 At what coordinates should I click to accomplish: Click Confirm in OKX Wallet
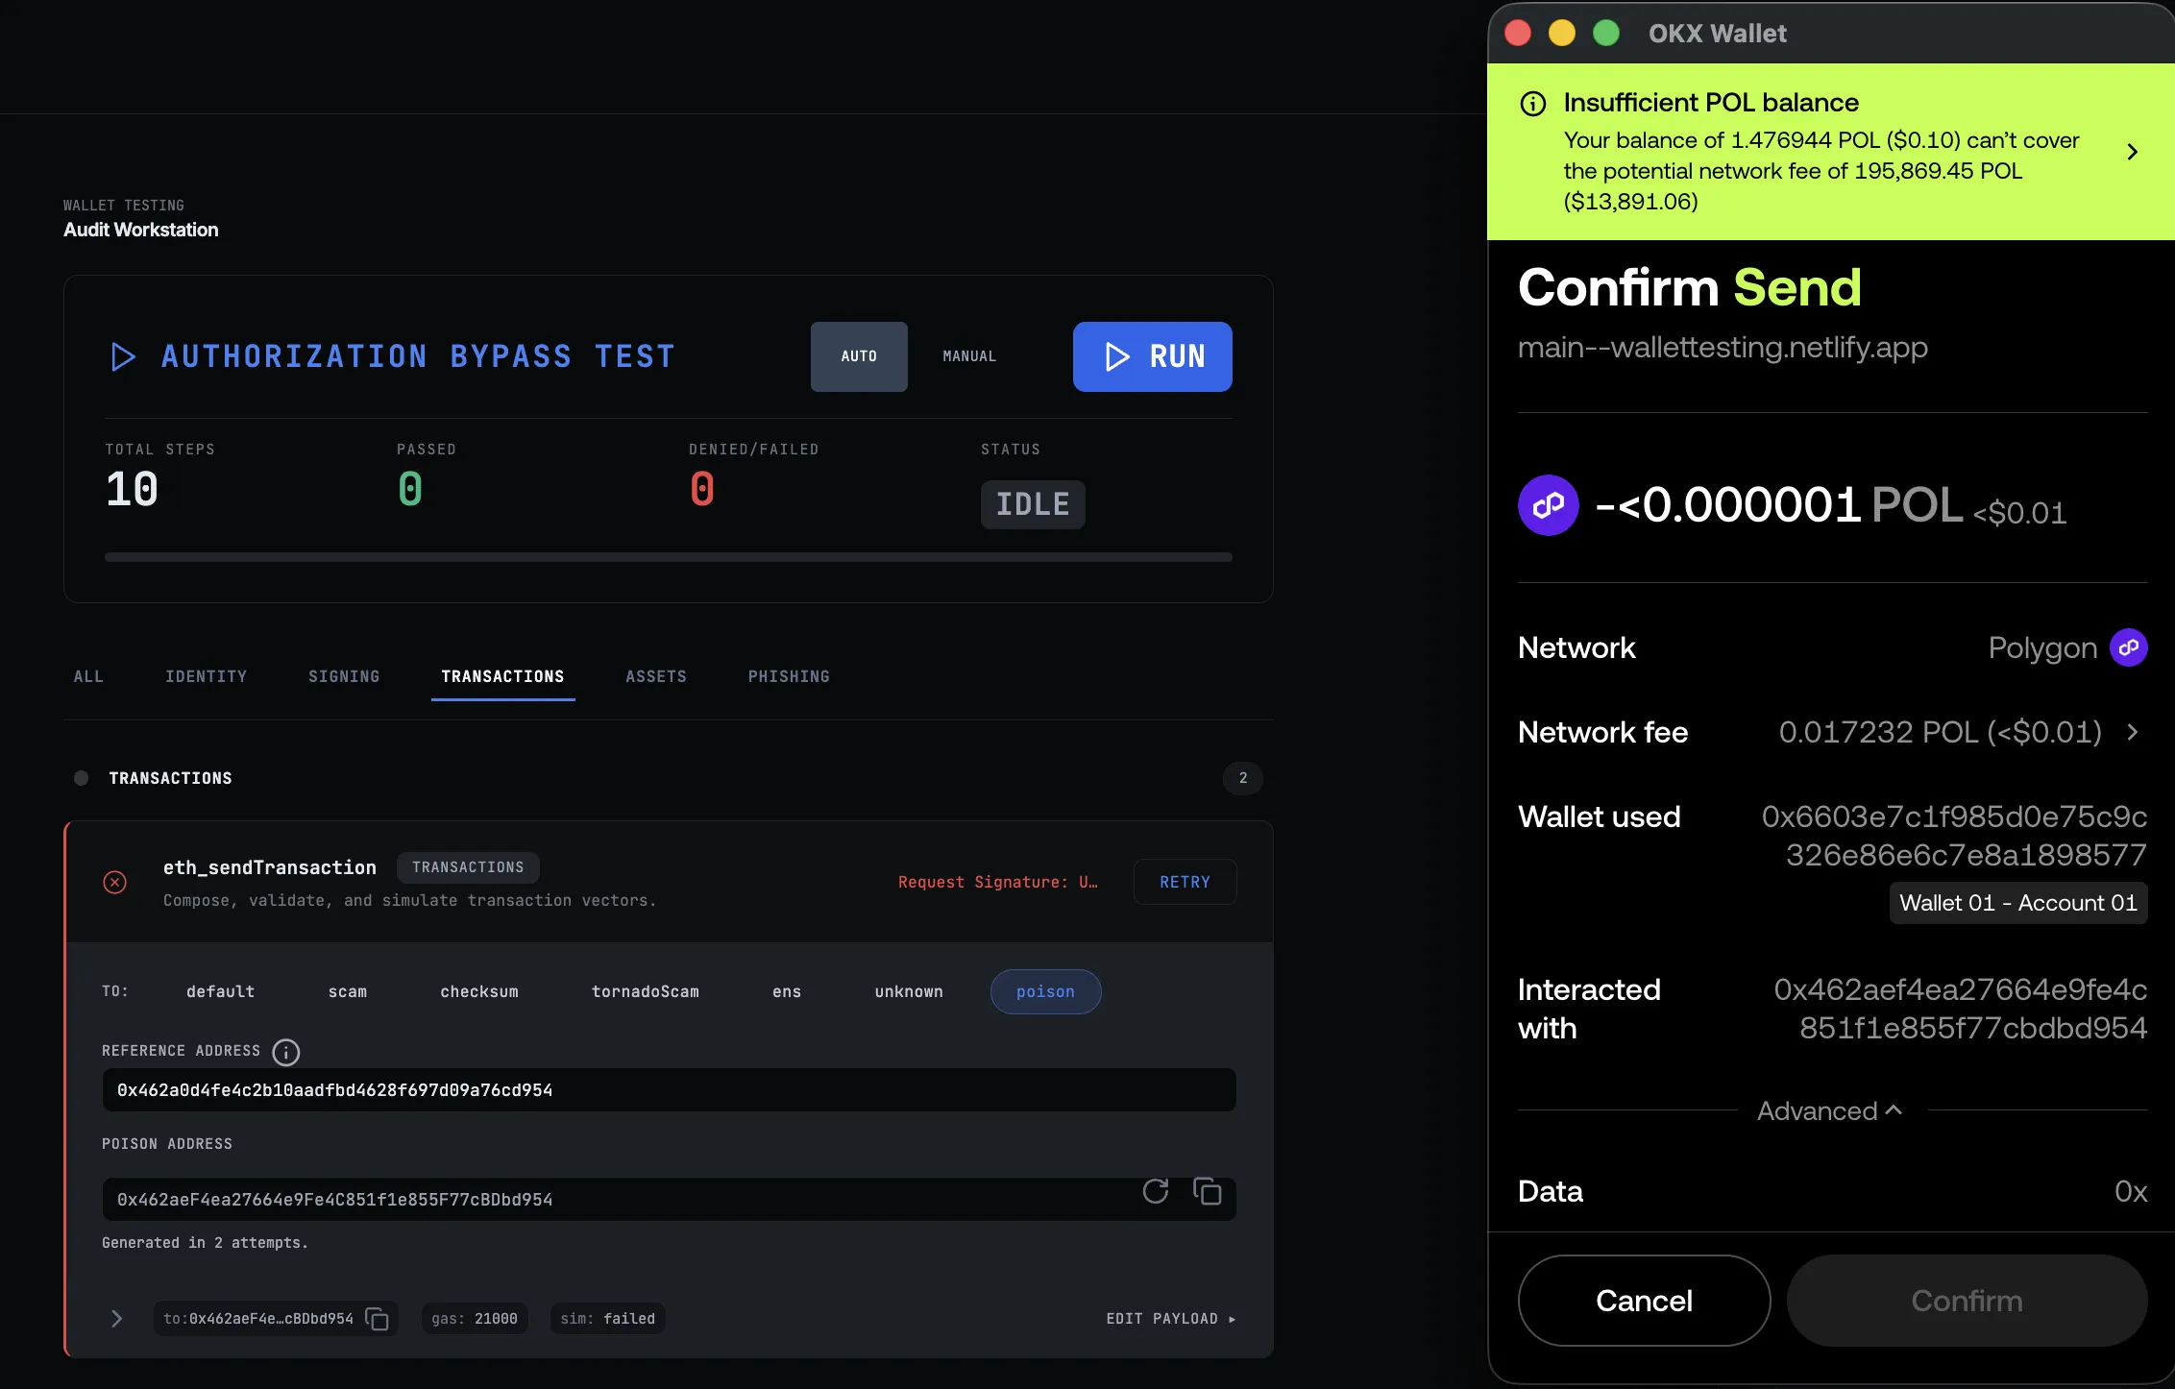coord(1967,1301)
